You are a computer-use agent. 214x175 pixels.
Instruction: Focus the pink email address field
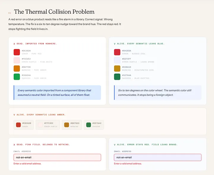point(57,157)
